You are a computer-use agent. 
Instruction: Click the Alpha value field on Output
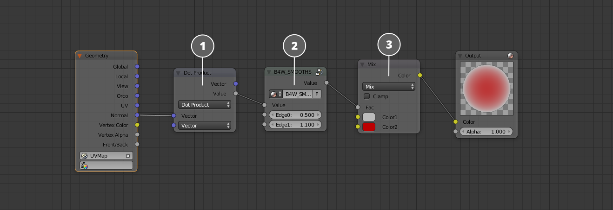coord(486,132)
